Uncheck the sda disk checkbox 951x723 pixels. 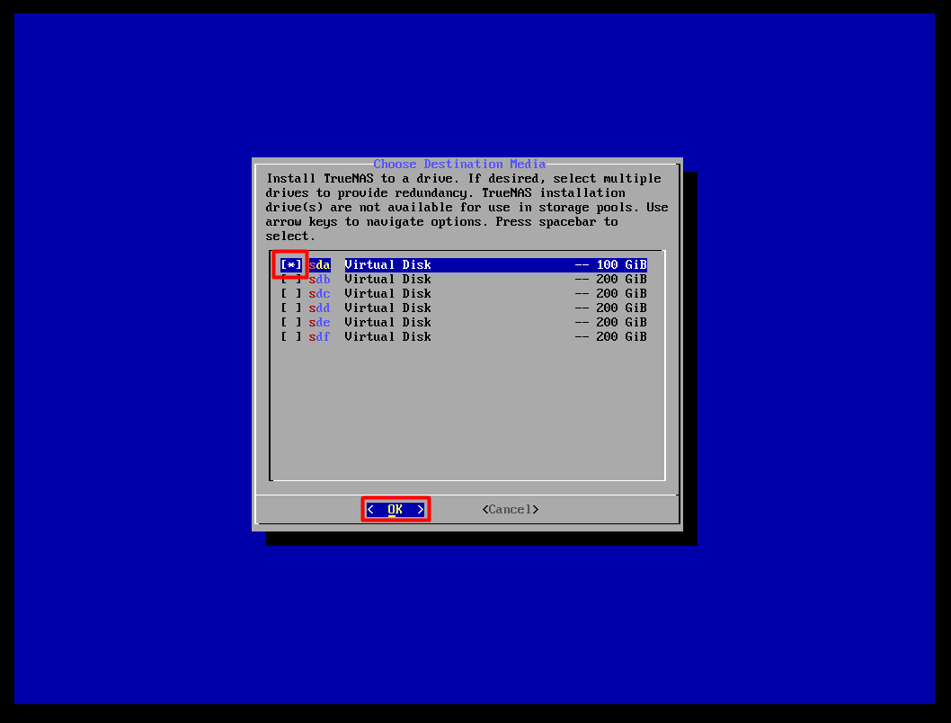(290, 264)
